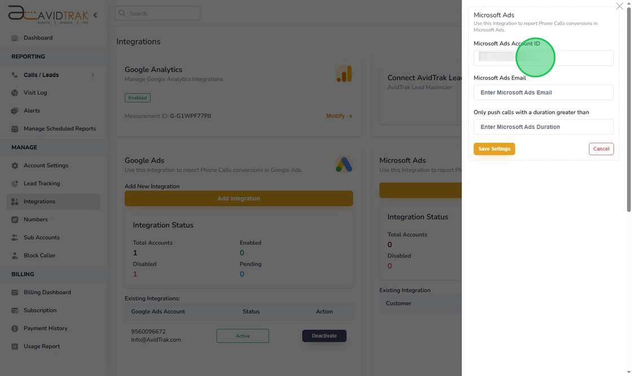Open Payment History page

point(46,328)
